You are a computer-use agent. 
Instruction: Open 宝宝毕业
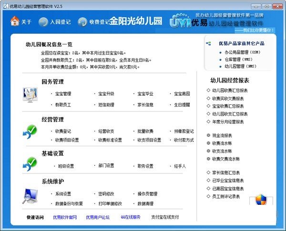[145, 94]
